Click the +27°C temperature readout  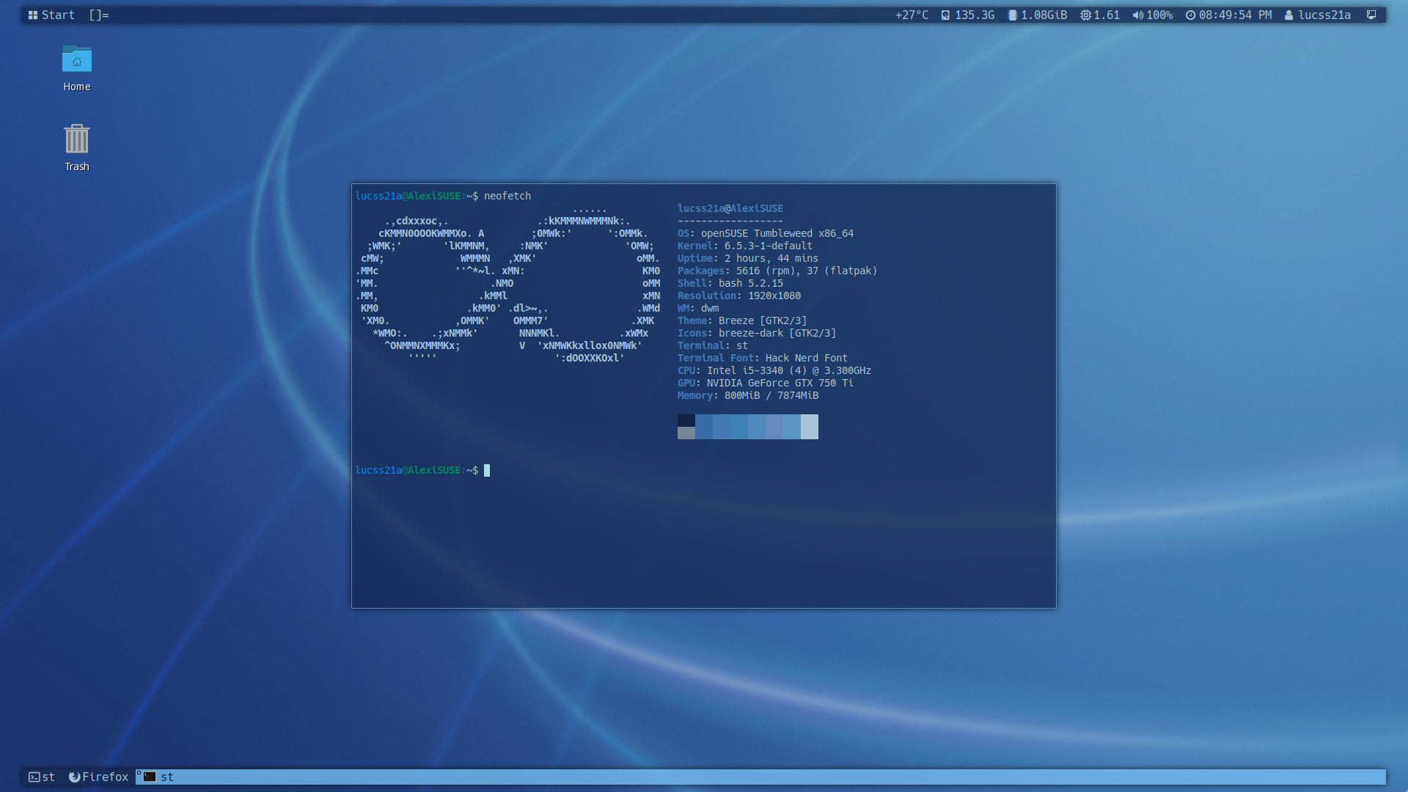[x=912, y=15]
